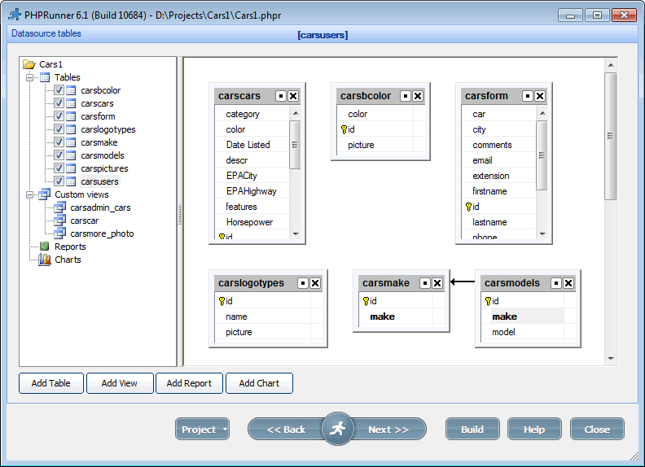Select the Reports tree item
645x467 pixels.
[x=70, y=247]
